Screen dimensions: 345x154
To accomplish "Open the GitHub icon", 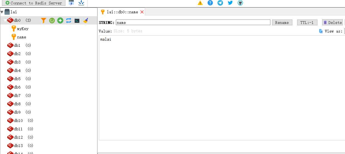I will point(240,3).
